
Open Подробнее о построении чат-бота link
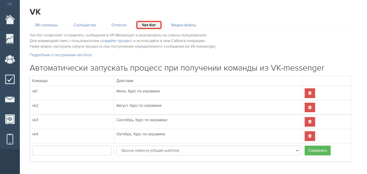point(61,55)
